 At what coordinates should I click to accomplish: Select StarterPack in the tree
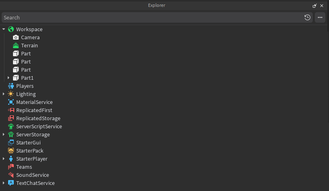[30, 151]
